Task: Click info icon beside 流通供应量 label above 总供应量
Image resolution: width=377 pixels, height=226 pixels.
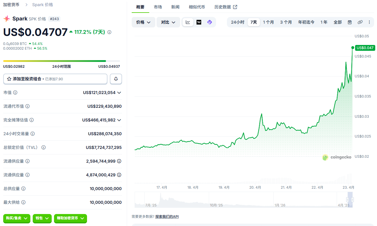Action: click(x=27, y=175)
